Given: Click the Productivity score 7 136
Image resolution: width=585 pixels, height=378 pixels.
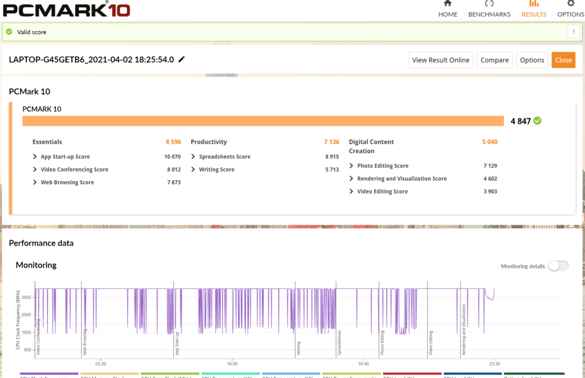Looking at the screenshot, I should pos(332,142).
